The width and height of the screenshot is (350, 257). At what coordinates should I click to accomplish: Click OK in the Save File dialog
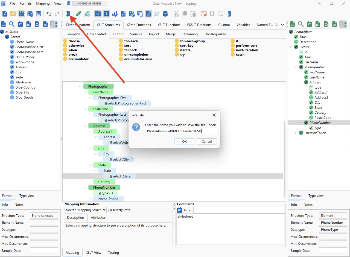(x=184, y=141)
